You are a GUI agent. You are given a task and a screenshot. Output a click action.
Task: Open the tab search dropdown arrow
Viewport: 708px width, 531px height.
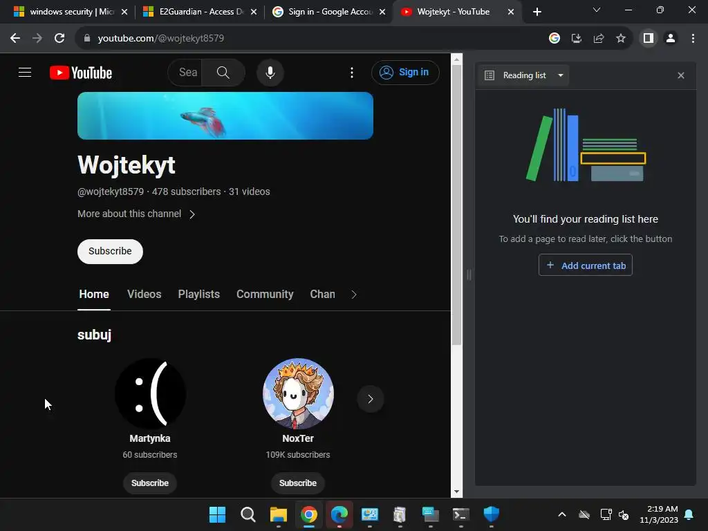(x=597, y=10)
